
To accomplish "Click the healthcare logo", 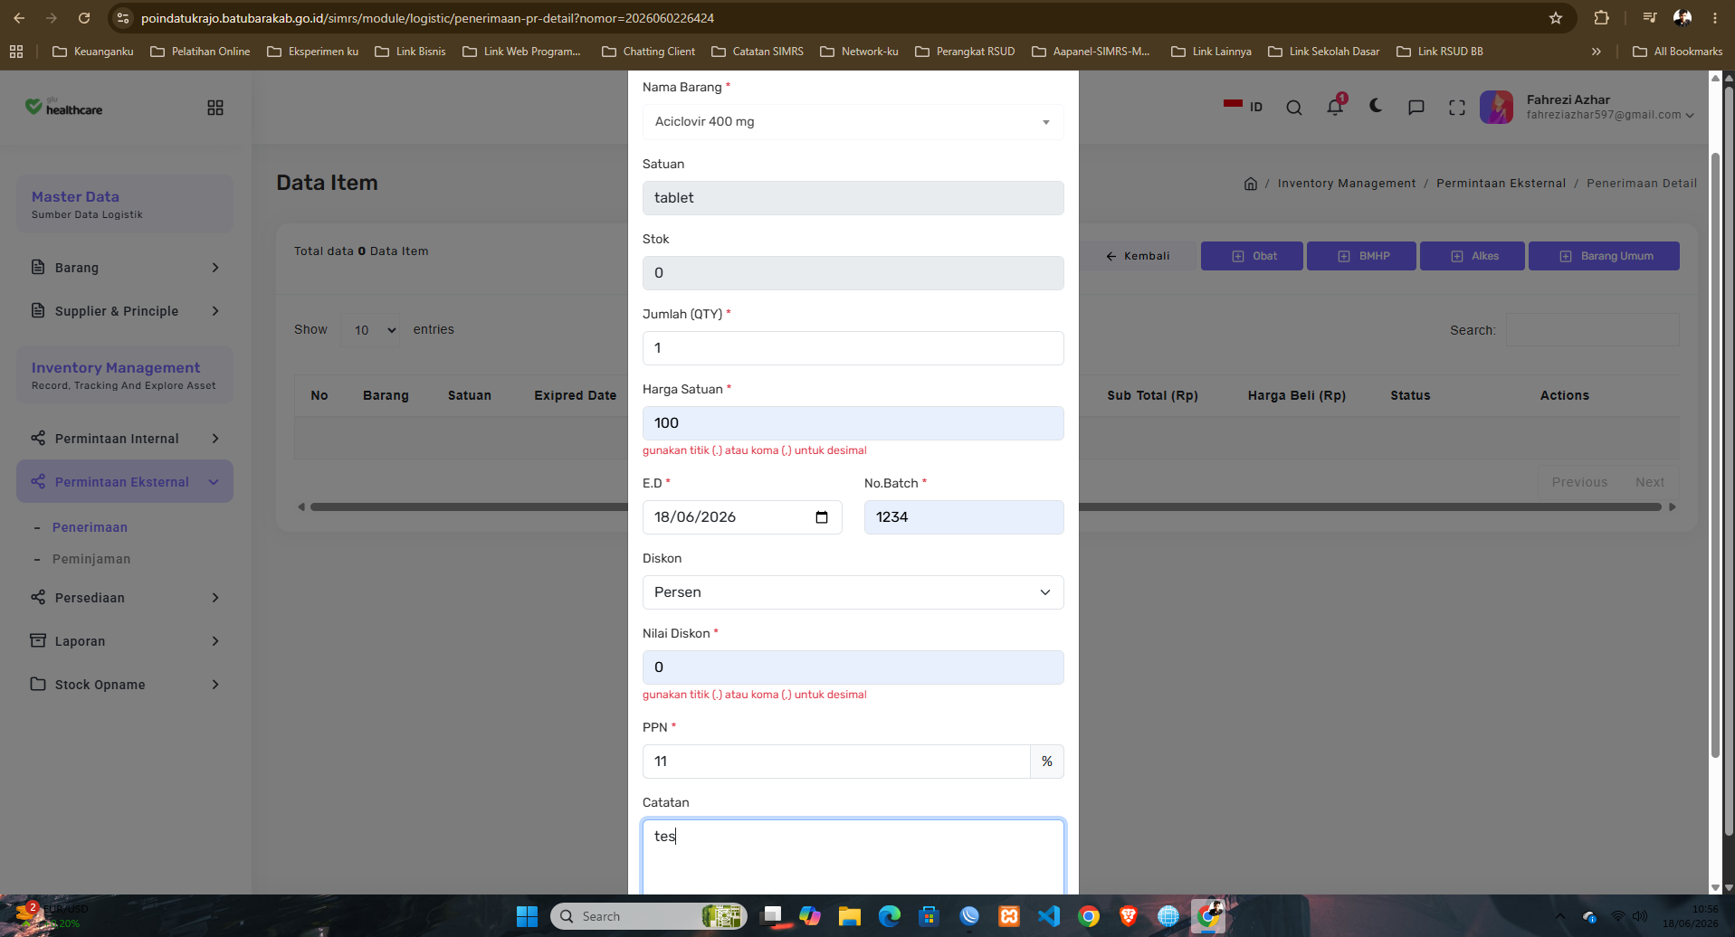I will (x=63, y=107).
